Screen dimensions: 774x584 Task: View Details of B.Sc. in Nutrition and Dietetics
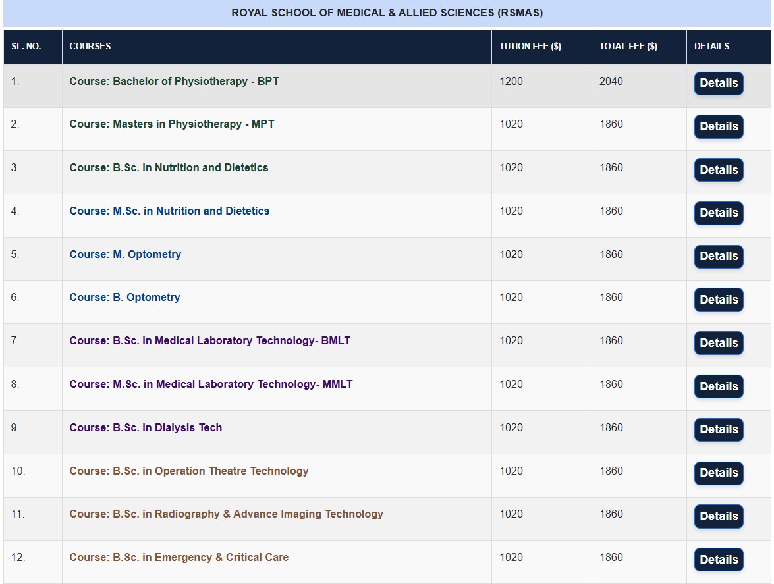718,170
